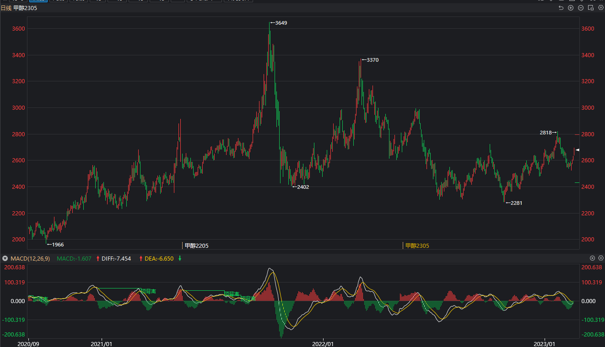The image size is (605, 347).
Task: Click the 3370 high price label
Action: click(x=370, y=60)
